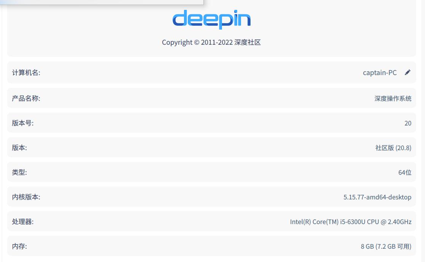Select the version number value 20
The image size is (425, 262).
(408, 123)
